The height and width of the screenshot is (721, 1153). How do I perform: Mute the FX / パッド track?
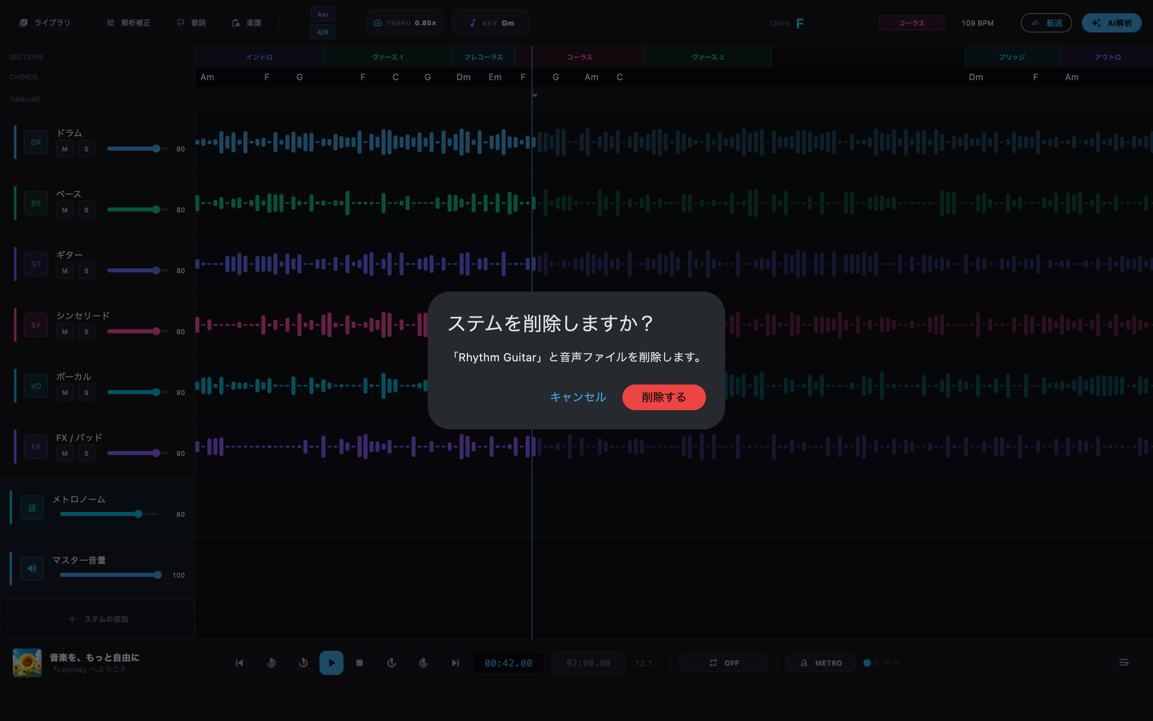[65, 453]
